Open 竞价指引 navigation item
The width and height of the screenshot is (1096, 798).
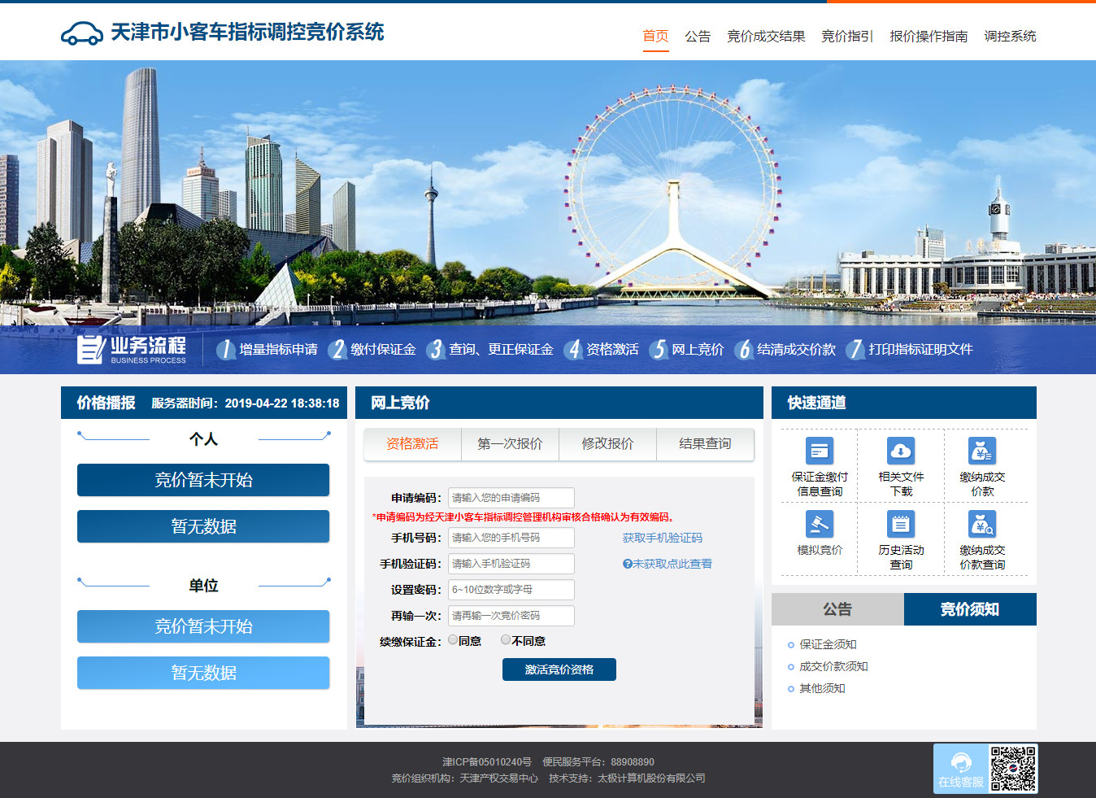tap(847, 36)
